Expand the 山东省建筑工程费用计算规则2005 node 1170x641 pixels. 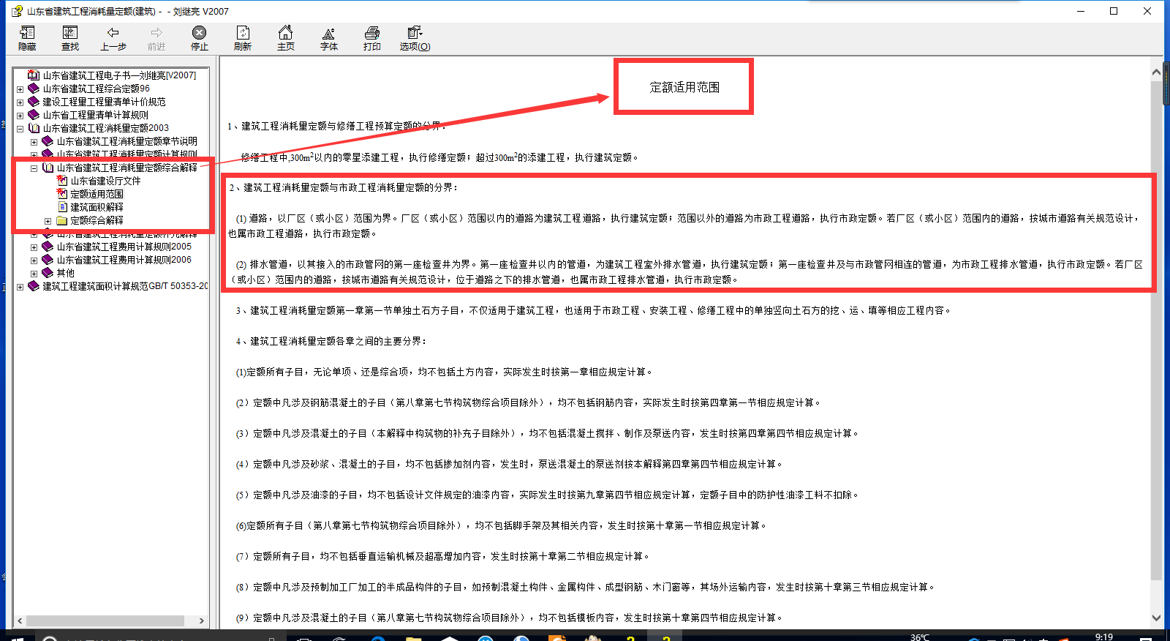[x=34, y=247]
